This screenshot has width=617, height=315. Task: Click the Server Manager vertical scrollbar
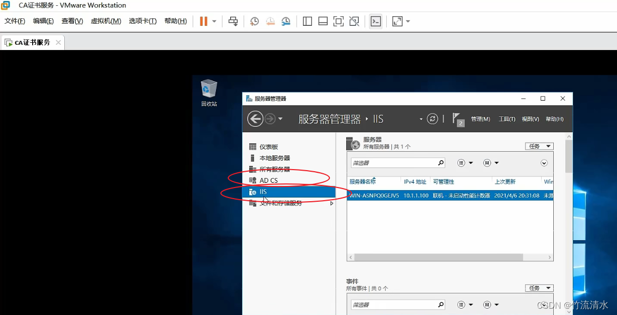tap(569, 156)
